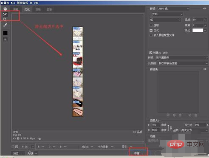Image resolution: width=209 pixels, height=158 pixels.
Task: Select the Eyedropper tool
Action: [5, 25]
